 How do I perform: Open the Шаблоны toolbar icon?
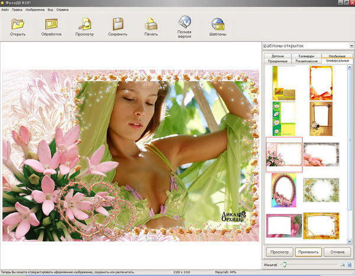coord(218,24)
